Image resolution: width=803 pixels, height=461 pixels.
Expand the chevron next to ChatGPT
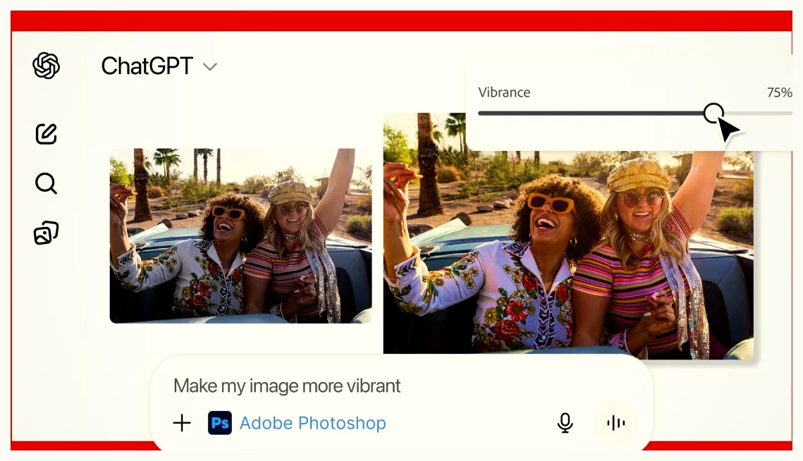click(209, 67)
